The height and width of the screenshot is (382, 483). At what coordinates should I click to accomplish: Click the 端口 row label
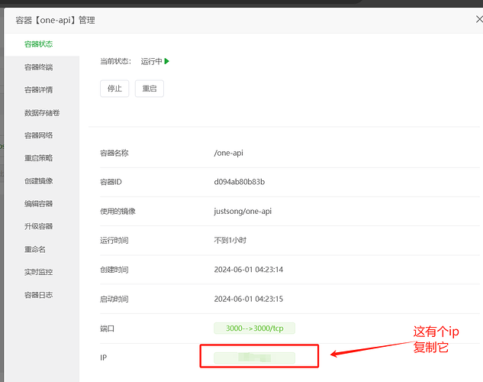click(x=107, y=329)
